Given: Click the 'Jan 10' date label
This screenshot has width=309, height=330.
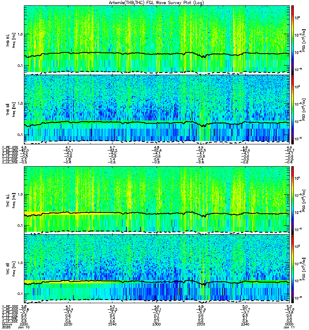Looking at the screenshot, I should pos(24,327).
